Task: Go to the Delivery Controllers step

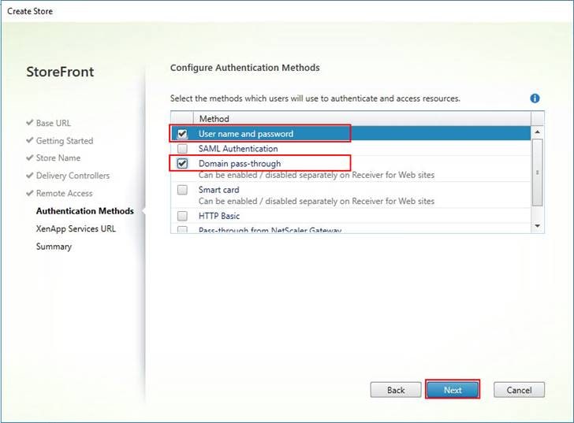Action: [x=73, y=176]
